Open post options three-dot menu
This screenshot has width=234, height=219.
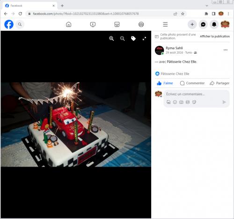226,50
